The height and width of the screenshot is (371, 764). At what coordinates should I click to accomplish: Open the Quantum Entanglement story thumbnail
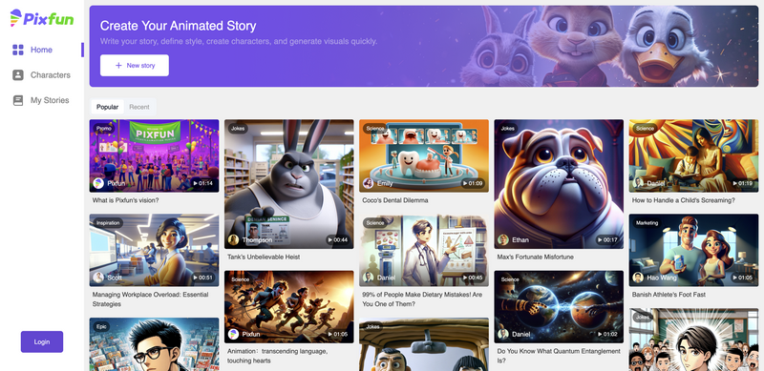click(559, 307)
